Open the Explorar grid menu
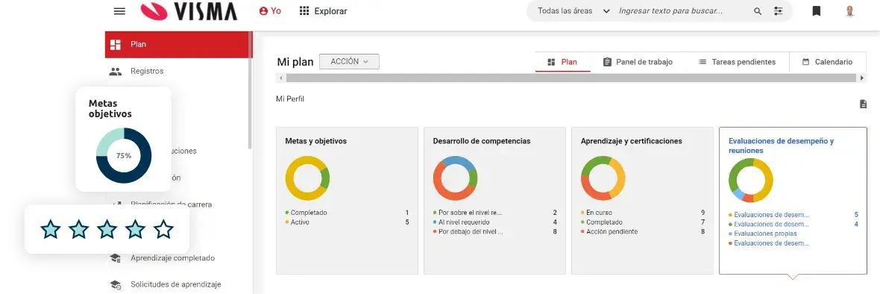Screen dimensions: 880x294 [x=323, y=10]
